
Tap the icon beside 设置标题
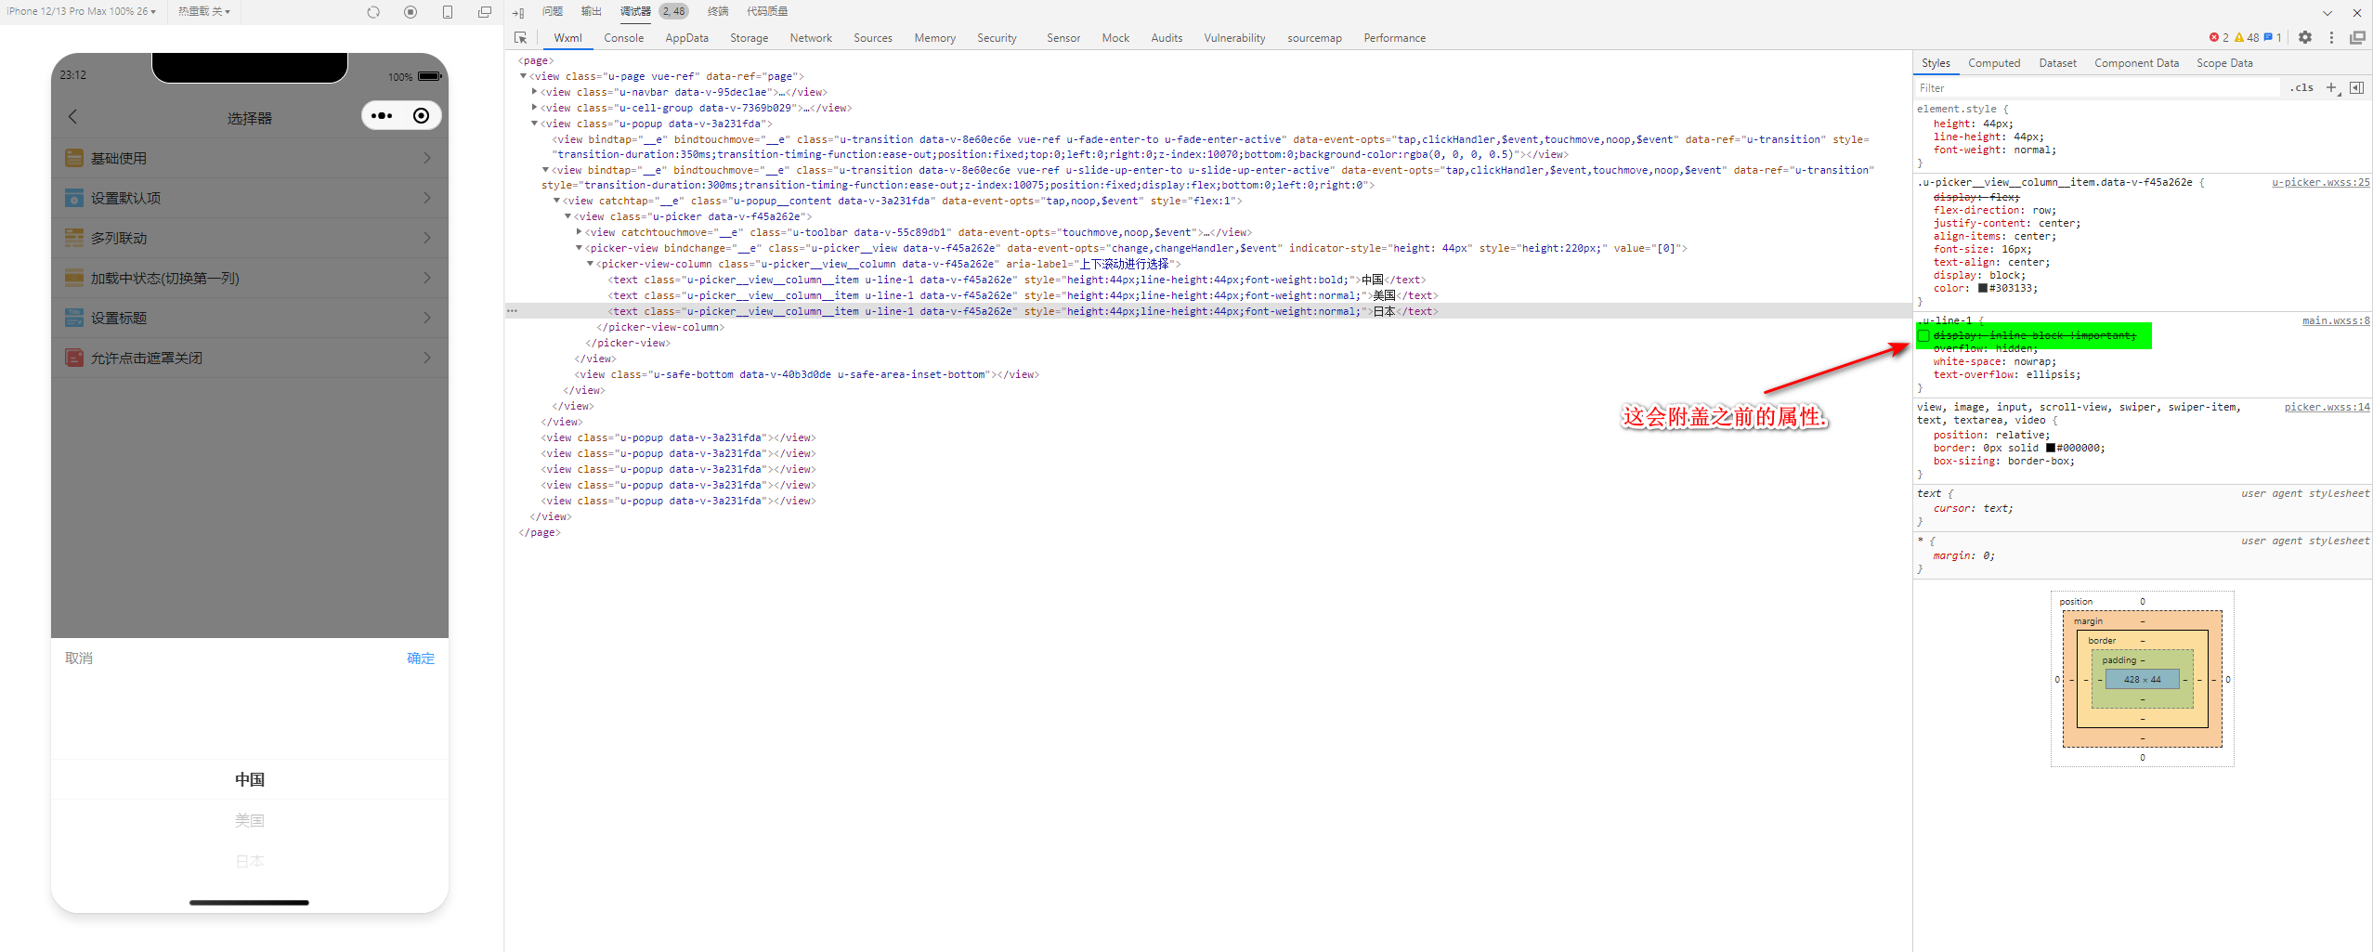(x=74, y=318)
